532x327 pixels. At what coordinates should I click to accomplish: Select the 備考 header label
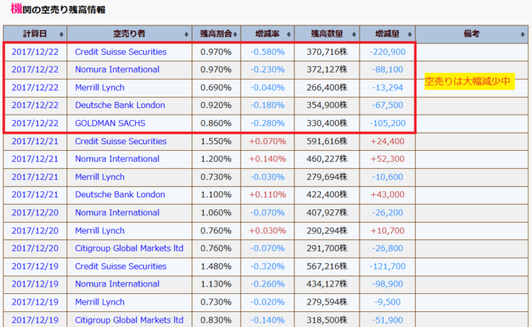[471, 34]
